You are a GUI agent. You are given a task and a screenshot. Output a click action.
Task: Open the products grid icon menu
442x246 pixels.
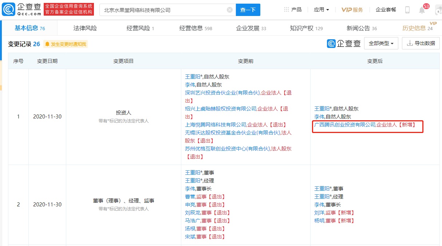tap(286, 10)
